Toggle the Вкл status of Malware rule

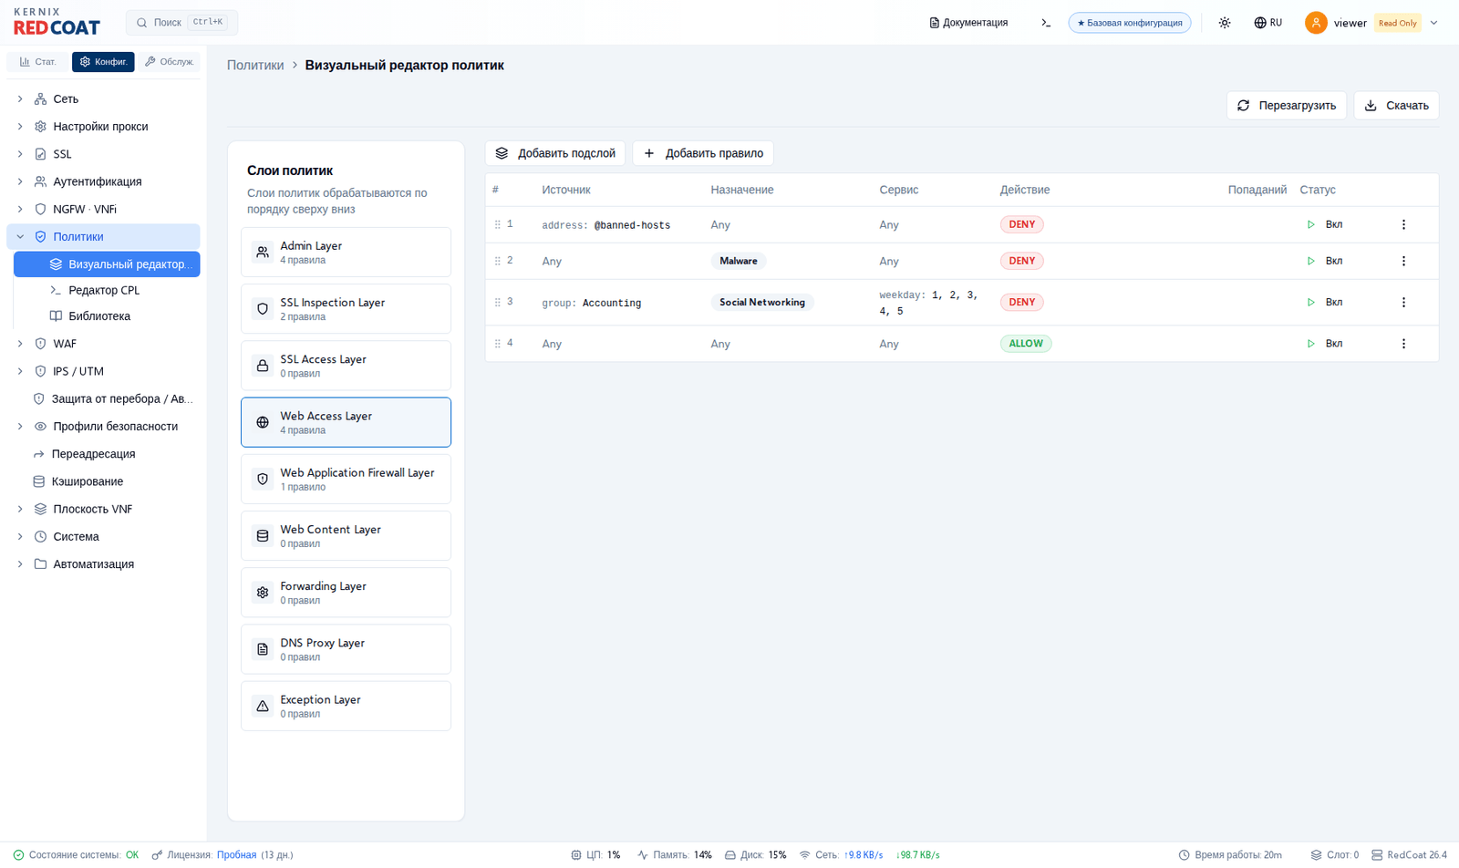coord(1325,261)
